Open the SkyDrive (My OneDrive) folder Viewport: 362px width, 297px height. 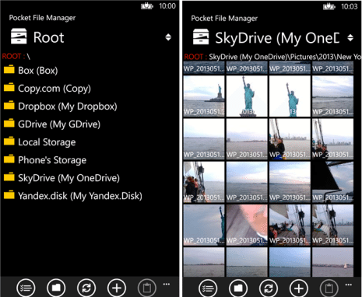tap(62, 177)
